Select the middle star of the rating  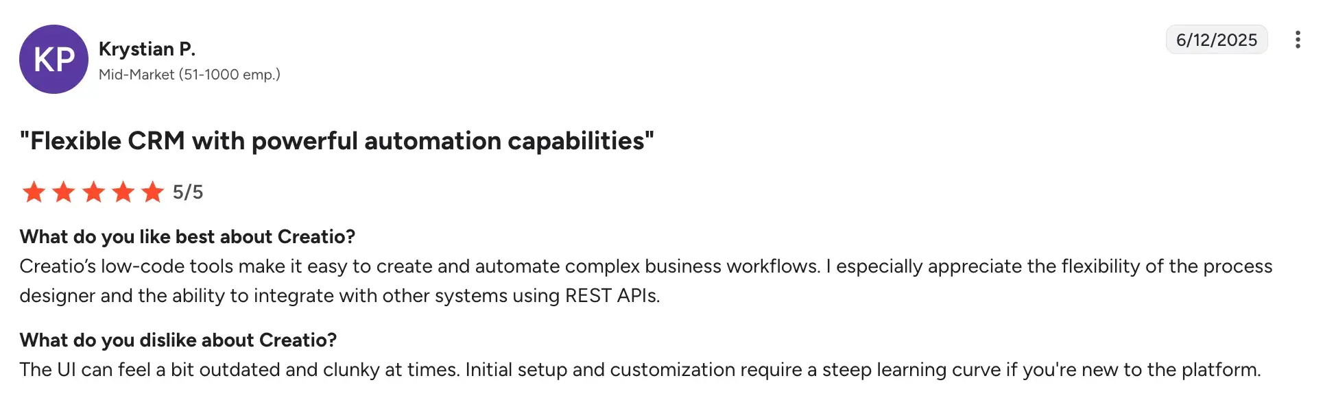[x=92, y=192]
